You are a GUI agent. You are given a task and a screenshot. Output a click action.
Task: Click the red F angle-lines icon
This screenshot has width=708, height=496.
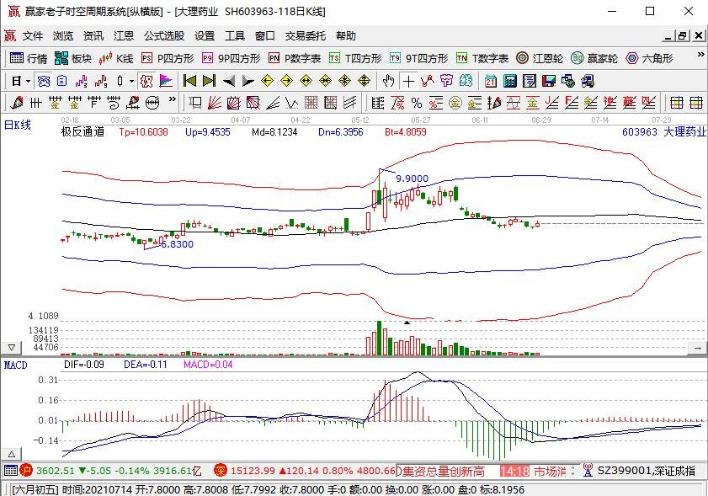point(571,103)
